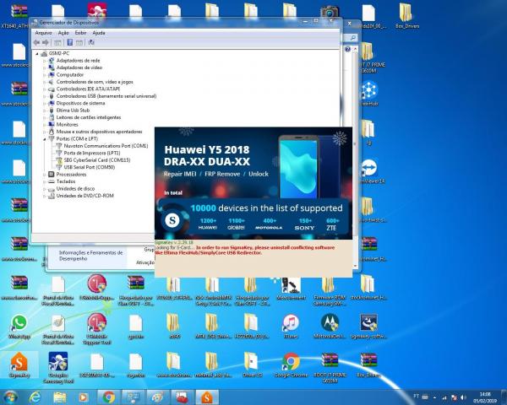This screenshot has height=405, width=507.
Task: Select Mouse e outros dispositivos apontadores
Action: pos(99,132)
